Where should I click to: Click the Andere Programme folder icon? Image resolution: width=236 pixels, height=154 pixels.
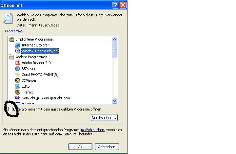[x=11, y=57]
